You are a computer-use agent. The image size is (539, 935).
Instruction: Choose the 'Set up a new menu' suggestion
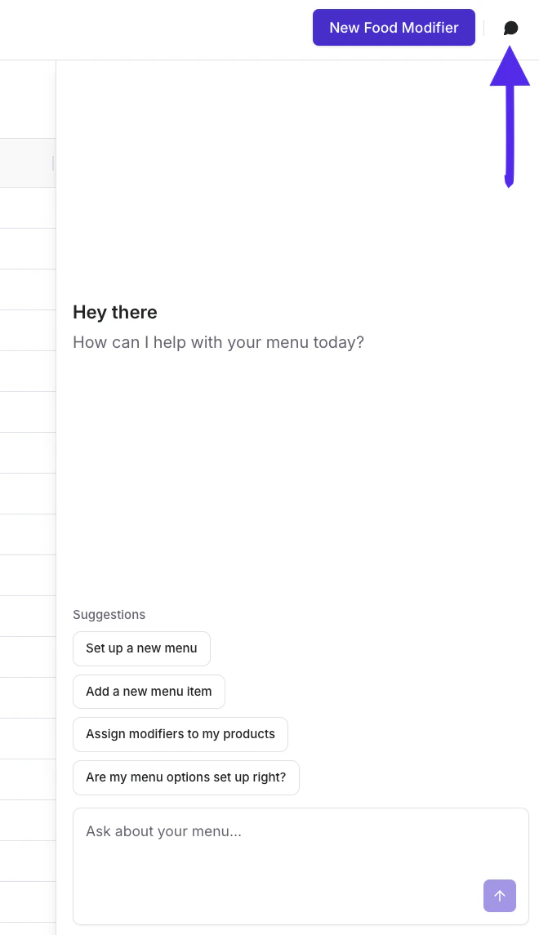pos(141,648)
